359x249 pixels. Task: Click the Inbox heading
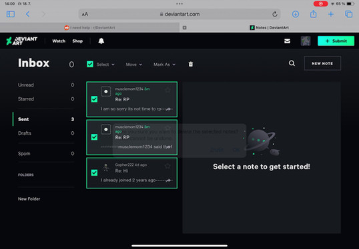(33, 63)
